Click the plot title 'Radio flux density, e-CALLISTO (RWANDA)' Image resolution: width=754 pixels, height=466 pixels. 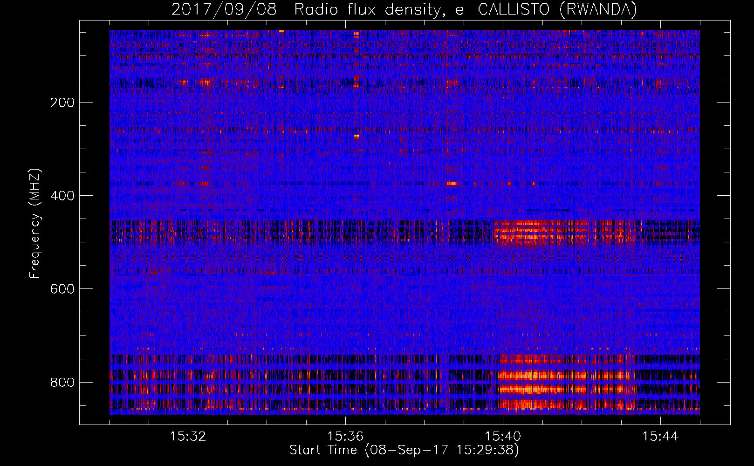pos(466,9)
